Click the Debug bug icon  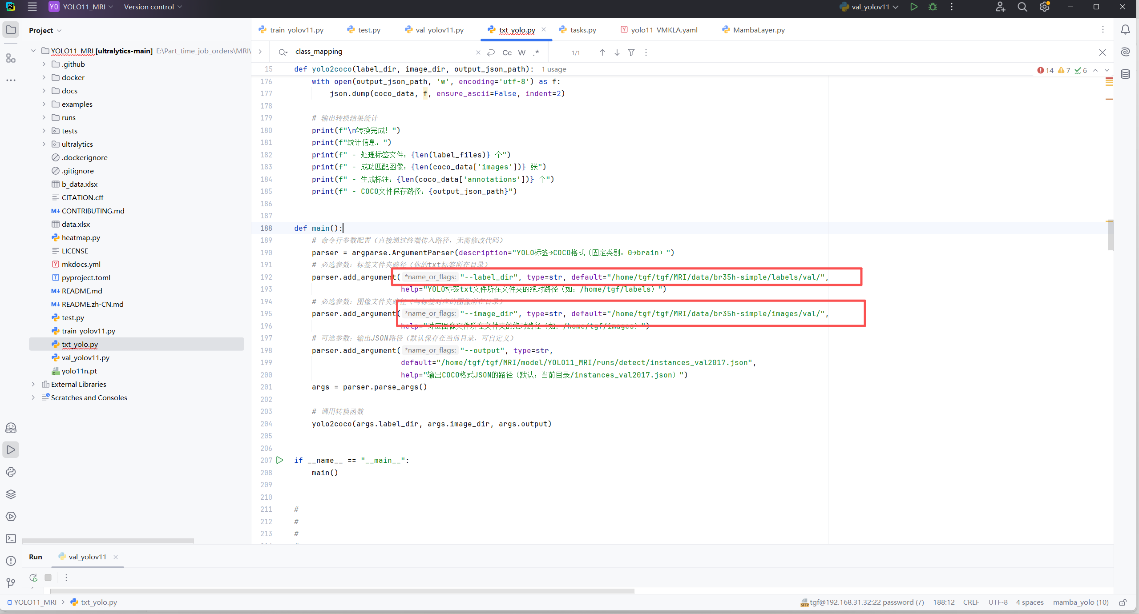coord(933,7)
